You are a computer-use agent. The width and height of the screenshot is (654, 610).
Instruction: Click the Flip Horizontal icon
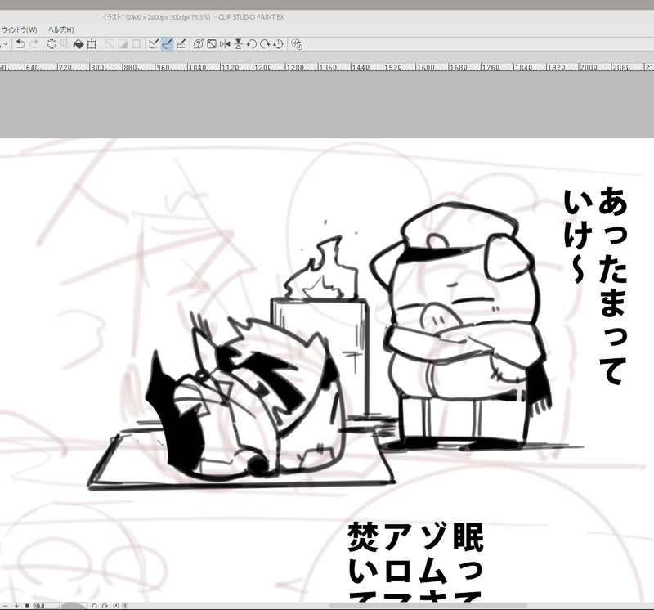pos(225,44)
